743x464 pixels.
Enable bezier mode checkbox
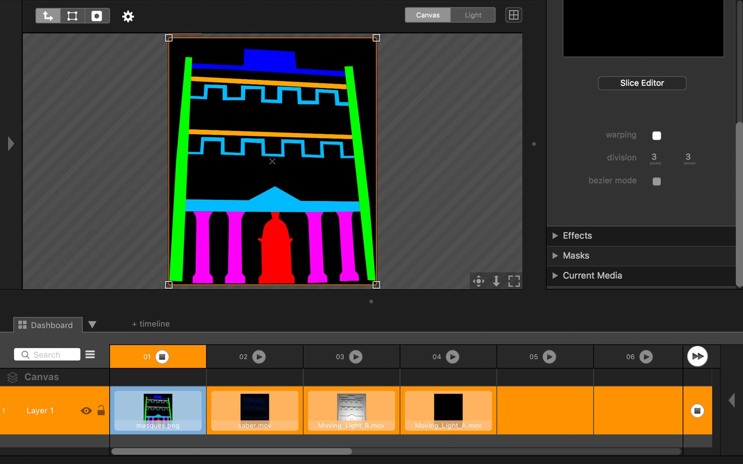(657, 181)
